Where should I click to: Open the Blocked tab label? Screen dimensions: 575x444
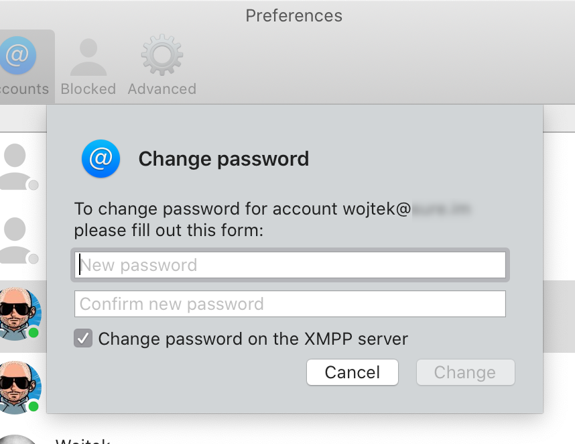pyautogui.click(x=88, y=89)
